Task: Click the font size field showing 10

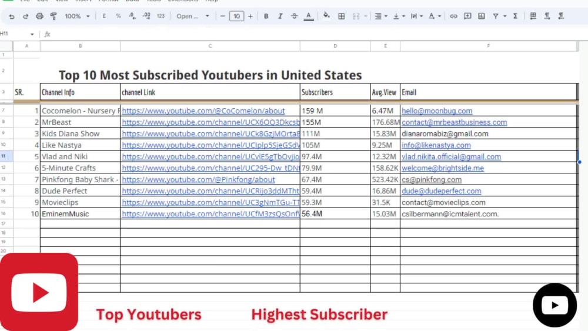Action: click(x=236, y=16)
